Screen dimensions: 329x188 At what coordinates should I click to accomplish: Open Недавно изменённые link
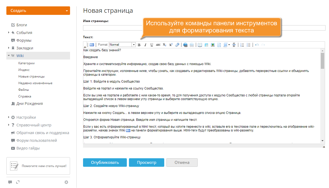[35, 83]
